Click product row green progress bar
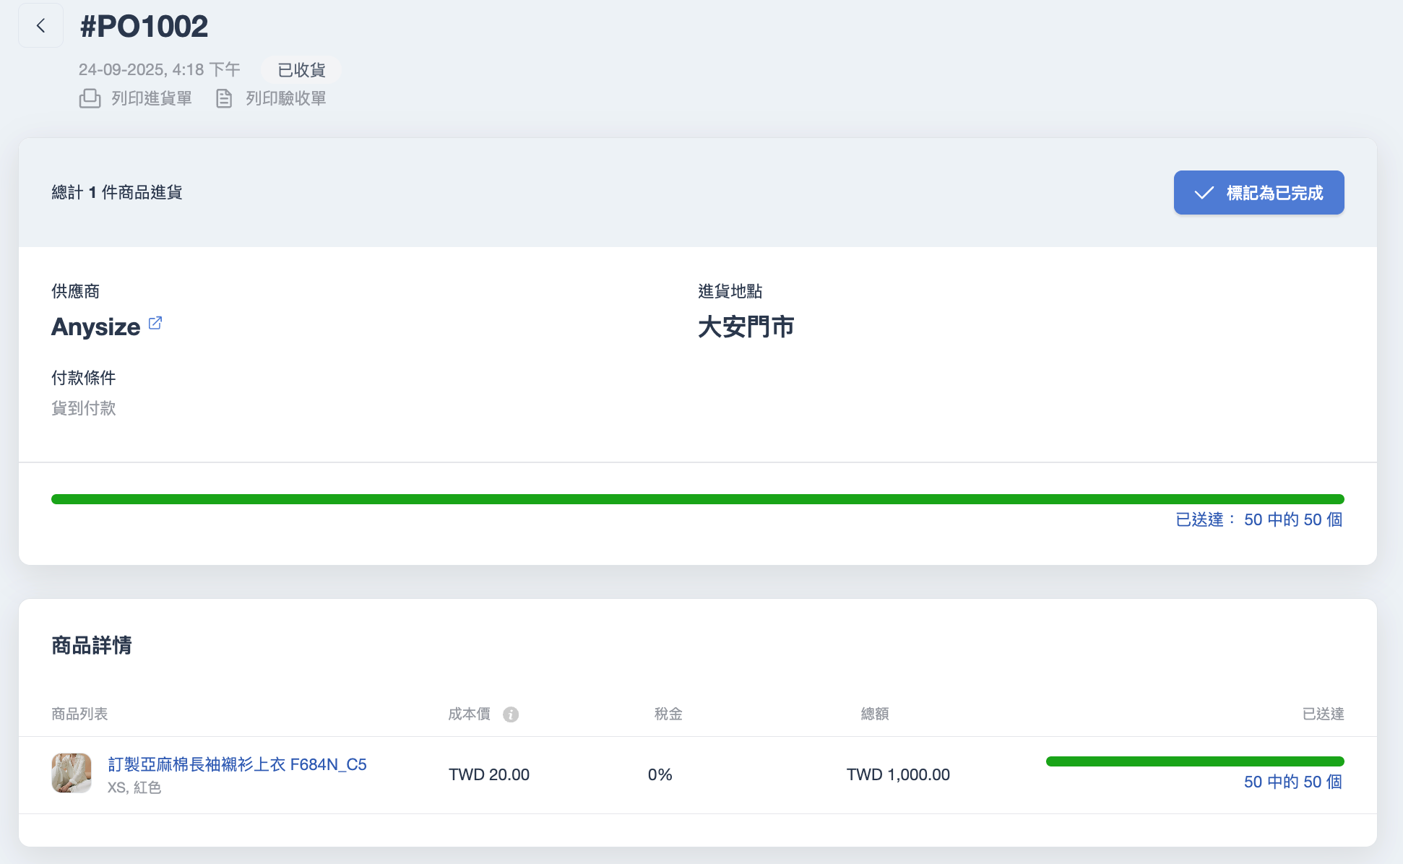This screenshot has height=864, width=1403. pos(1194,761)
